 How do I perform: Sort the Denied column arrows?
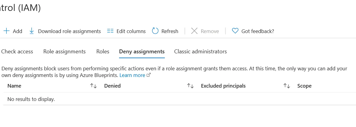190,86
